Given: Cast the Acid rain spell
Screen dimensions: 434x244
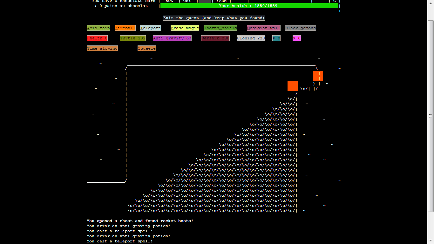Looking at the screenshot, I should click(98, 28).
